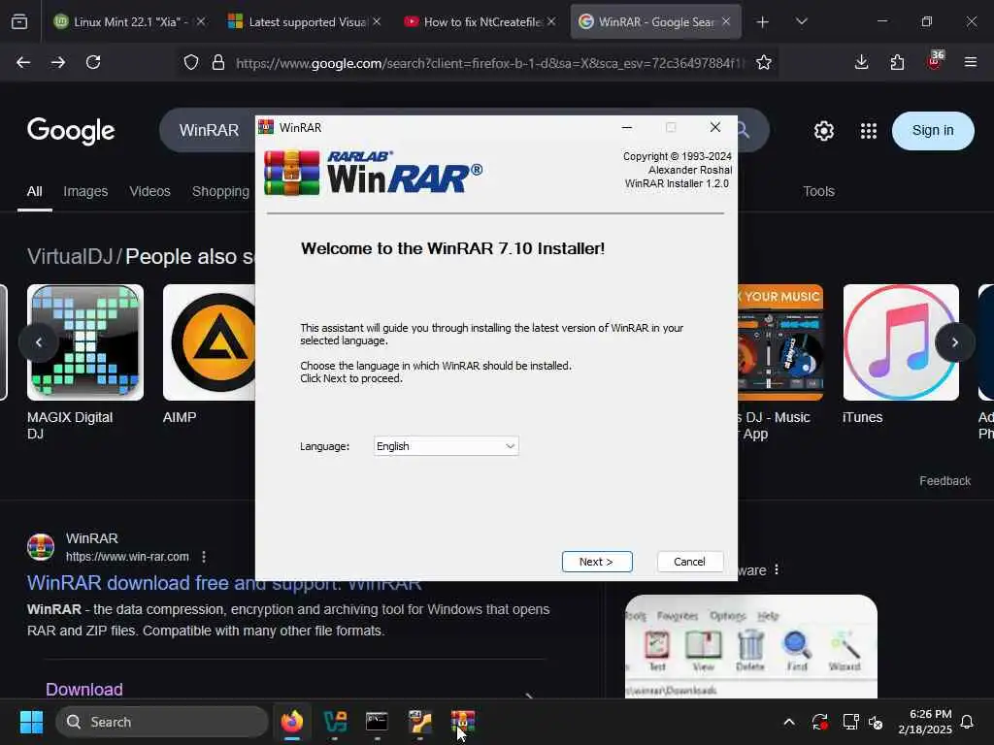
Task: Click the VirtualDJ breadcrumb link
Action: [x=70, y=256]
